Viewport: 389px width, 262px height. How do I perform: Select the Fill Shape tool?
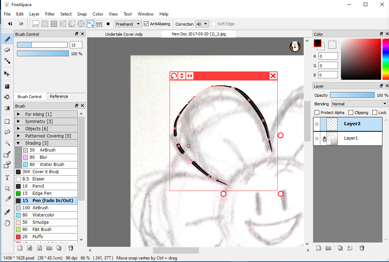pos(7,86)
